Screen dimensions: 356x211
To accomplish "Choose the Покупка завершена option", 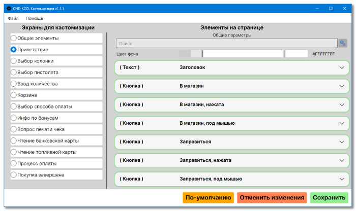I will 14,175.
